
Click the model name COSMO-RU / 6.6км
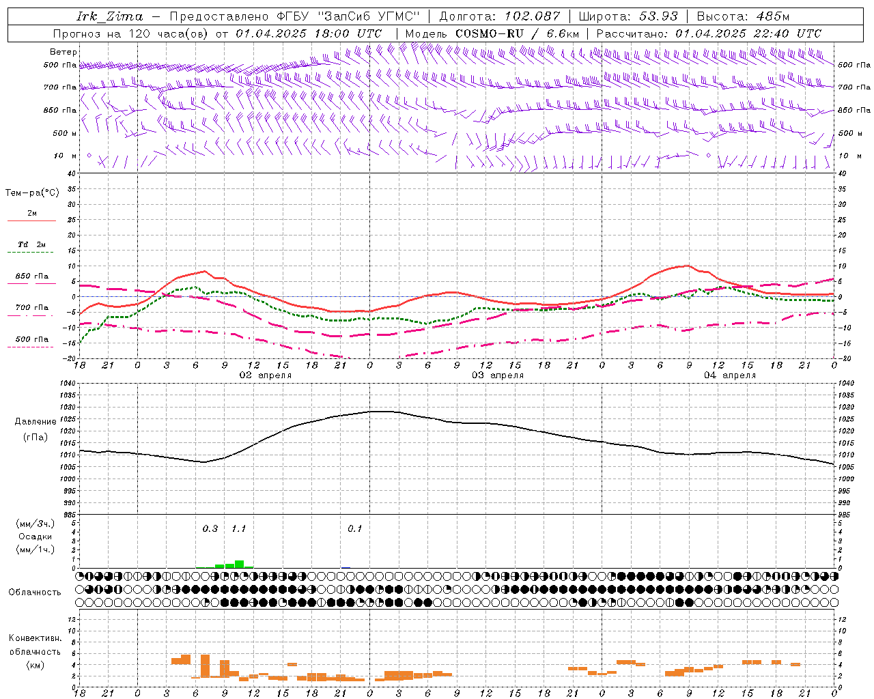click(517, 33)
